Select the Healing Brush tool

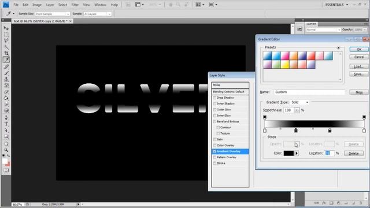[x=6, y=67]
